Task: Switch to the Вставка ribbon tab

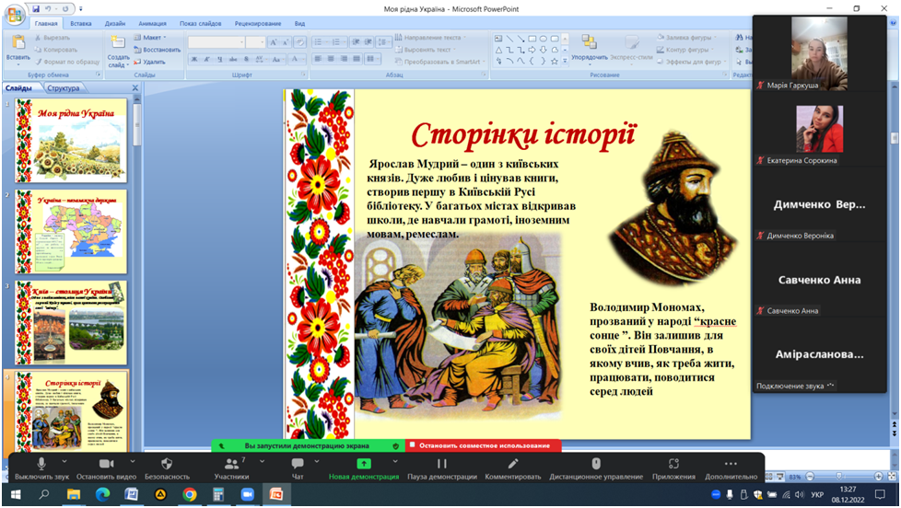Action: tap(81, 23)
